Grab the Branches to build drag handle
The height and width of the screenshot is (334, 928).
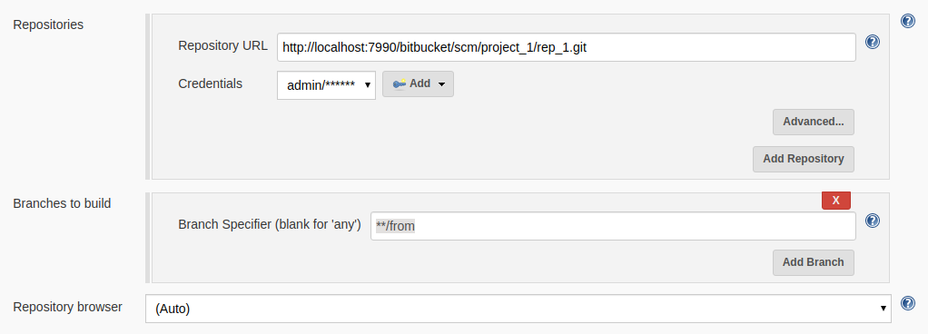(147, 238)
